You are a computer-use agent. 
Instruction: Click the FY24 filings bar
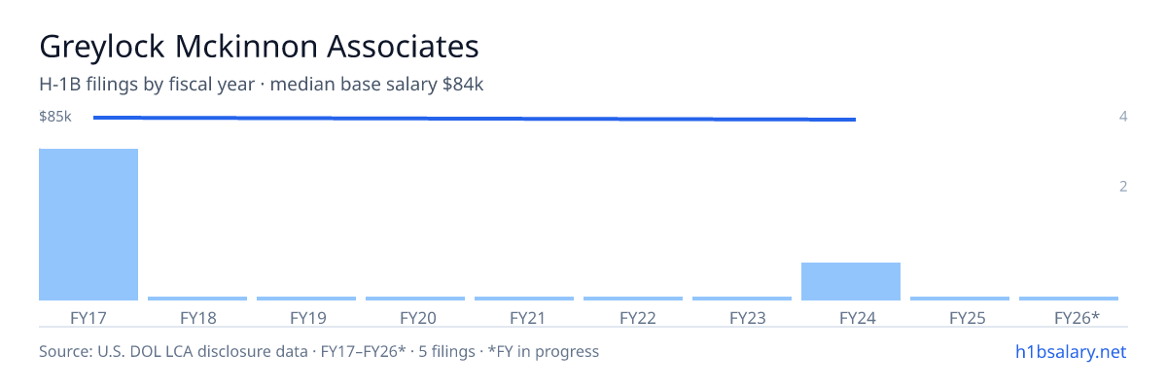click(x=851, y=281)
